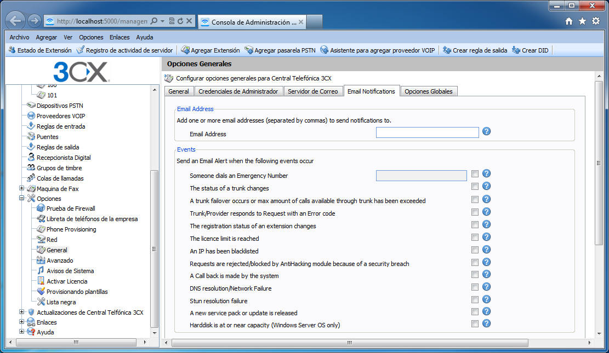
Task: Expand the Ayuda tree node
Action: pyautogui.click(x=22, y=331)
